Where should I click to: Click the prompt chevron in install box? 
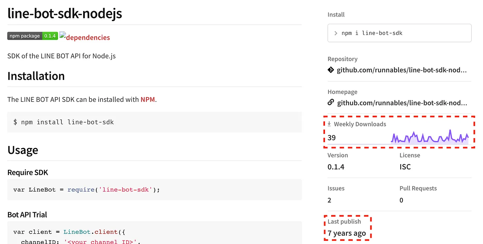[x=336, y=33]
